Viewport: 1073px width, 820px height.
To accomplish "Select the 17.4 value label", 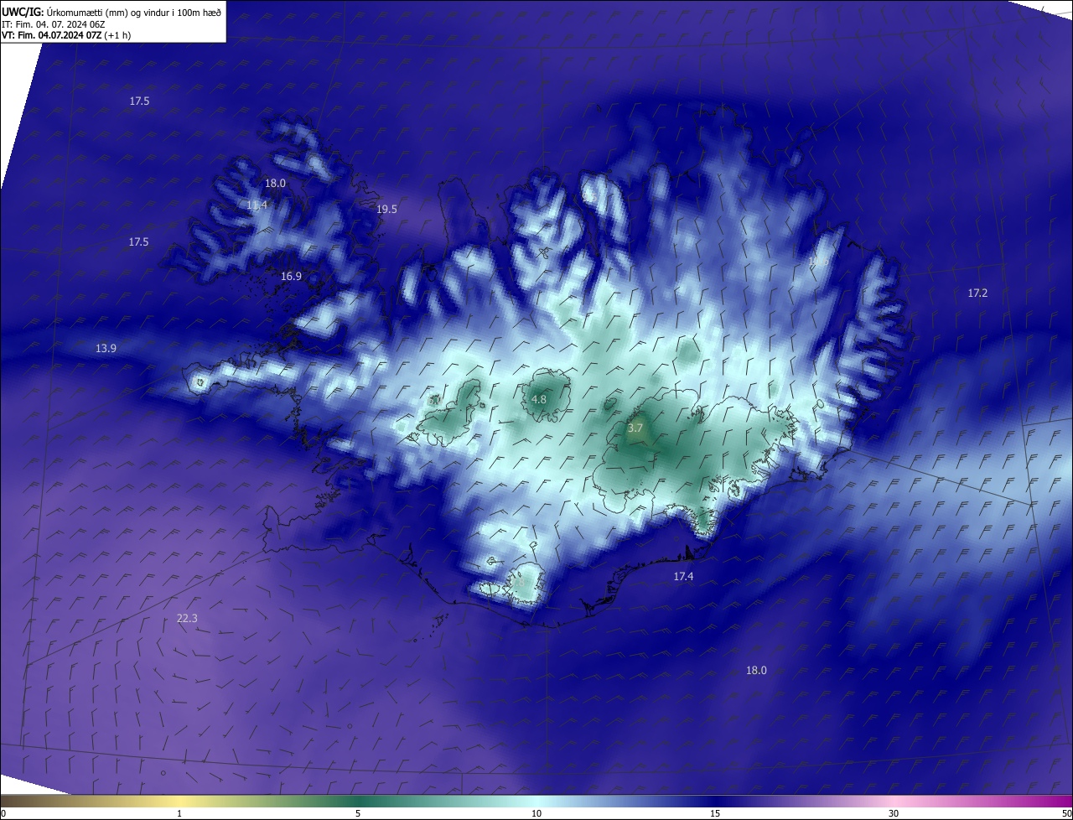I will (x=683, y=577).
